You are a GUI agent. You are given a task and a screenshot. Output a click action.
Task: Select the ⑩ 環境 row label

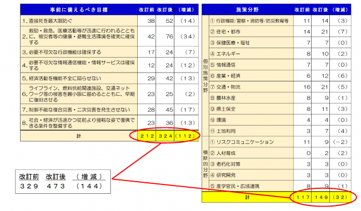click(251, 120)
